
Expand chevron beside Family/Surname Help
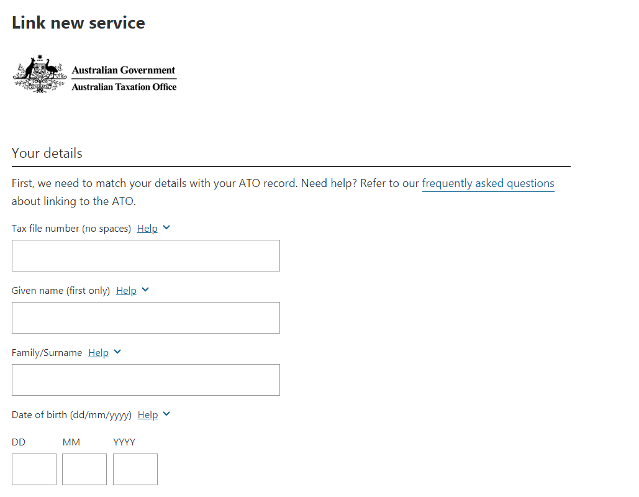click(x=117, y=352)
